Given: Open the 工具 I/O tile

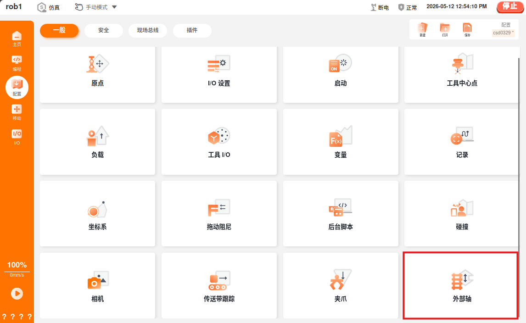Looking at the screenshot, I should 219,142.
